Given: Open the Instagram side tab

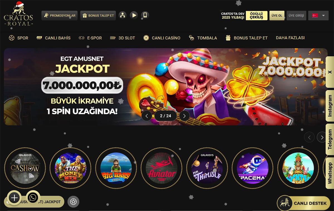Looking at the screenshot, I should coord(330,106).
